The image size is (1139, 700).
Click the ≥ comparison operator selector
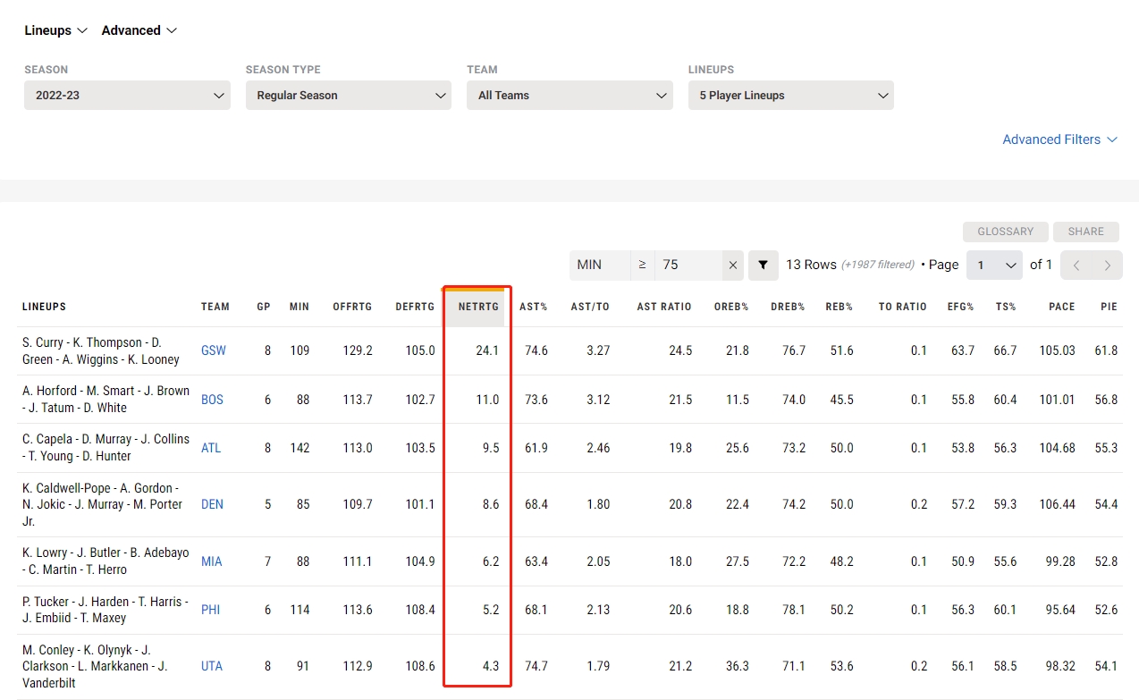[x=642, y=266]
